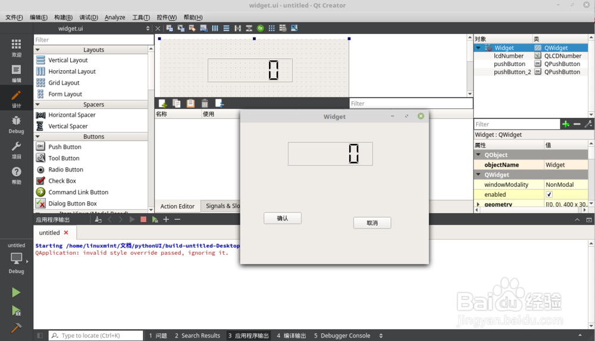Select the Edit Buddies mode icon

pyautogui.click(x=192, y=28)
